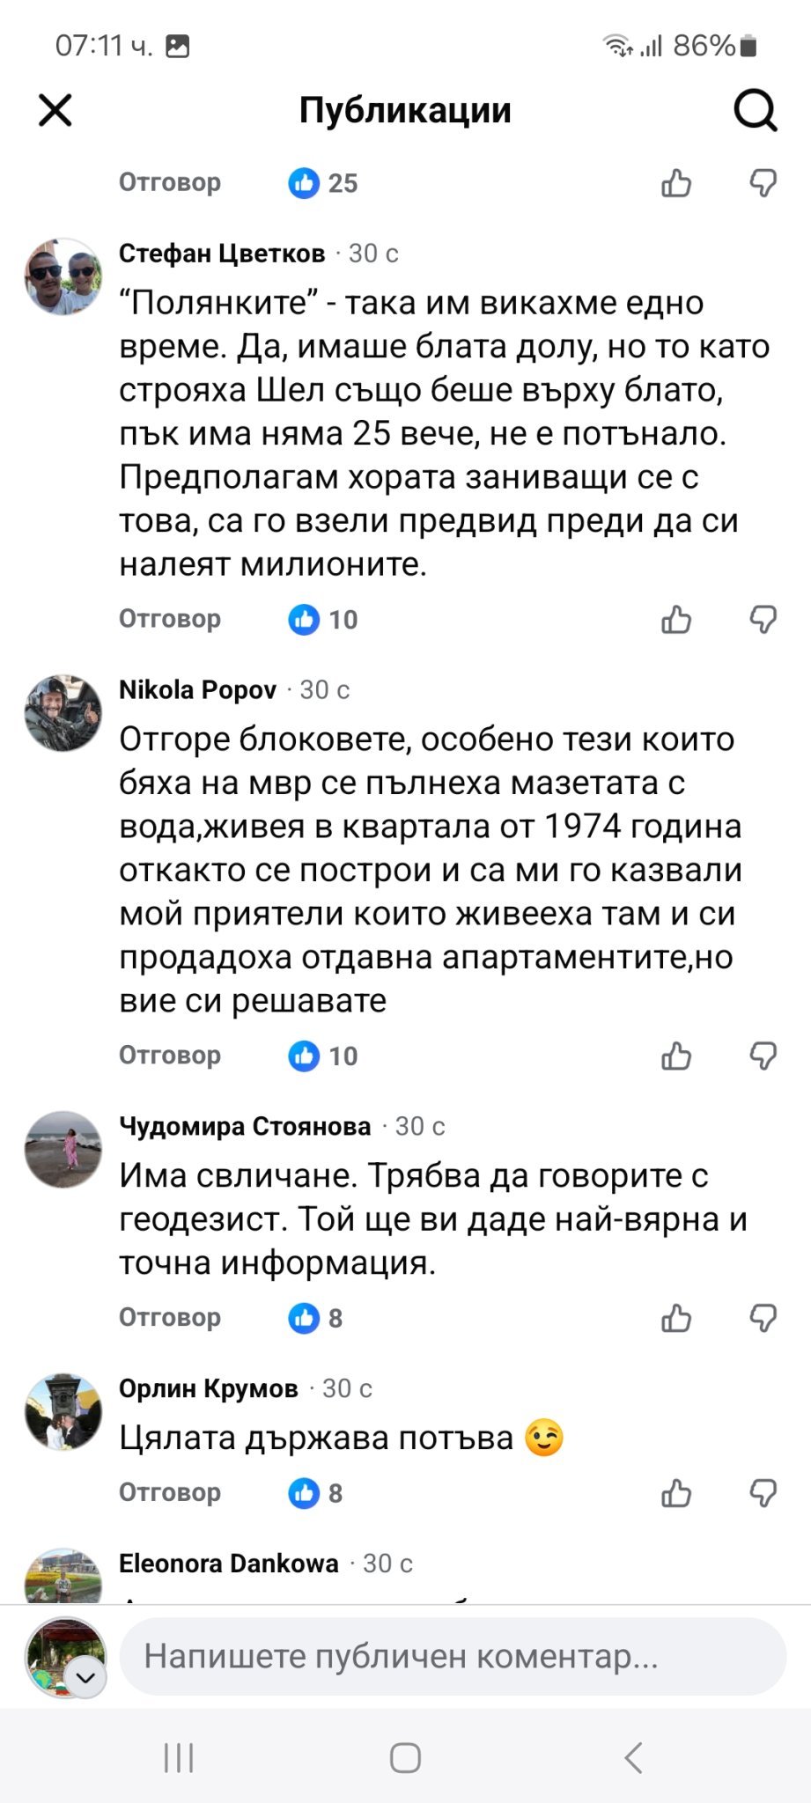
Task: Tap Nikola Popov's profile picture
Action: pyautogui.click(x=63, y=713)
